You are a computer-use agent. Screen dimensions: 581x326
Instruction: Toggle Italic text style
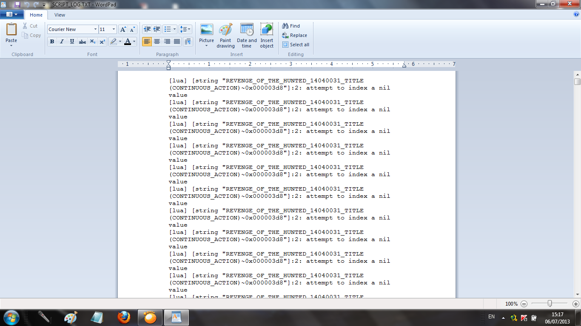pos(62,42)
